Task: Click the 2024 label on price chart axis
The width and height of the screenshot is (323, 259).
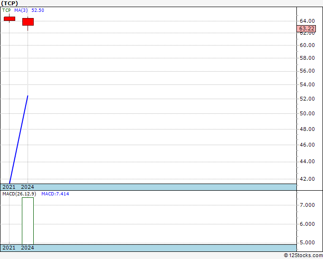Action: pyautogui.click(x=28, y=187)
